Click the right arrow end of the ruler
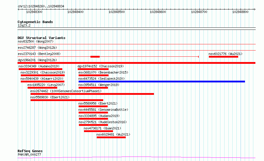 [255, 9]
